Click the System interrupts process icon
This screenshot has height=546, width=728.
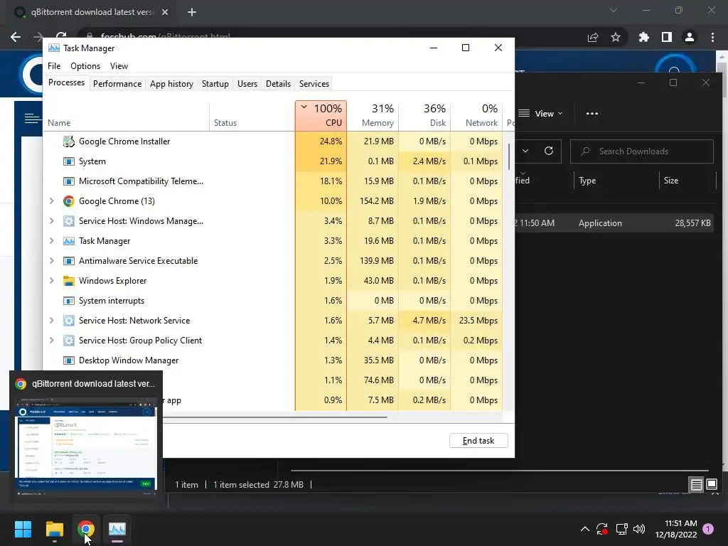[x=69, y=301]
